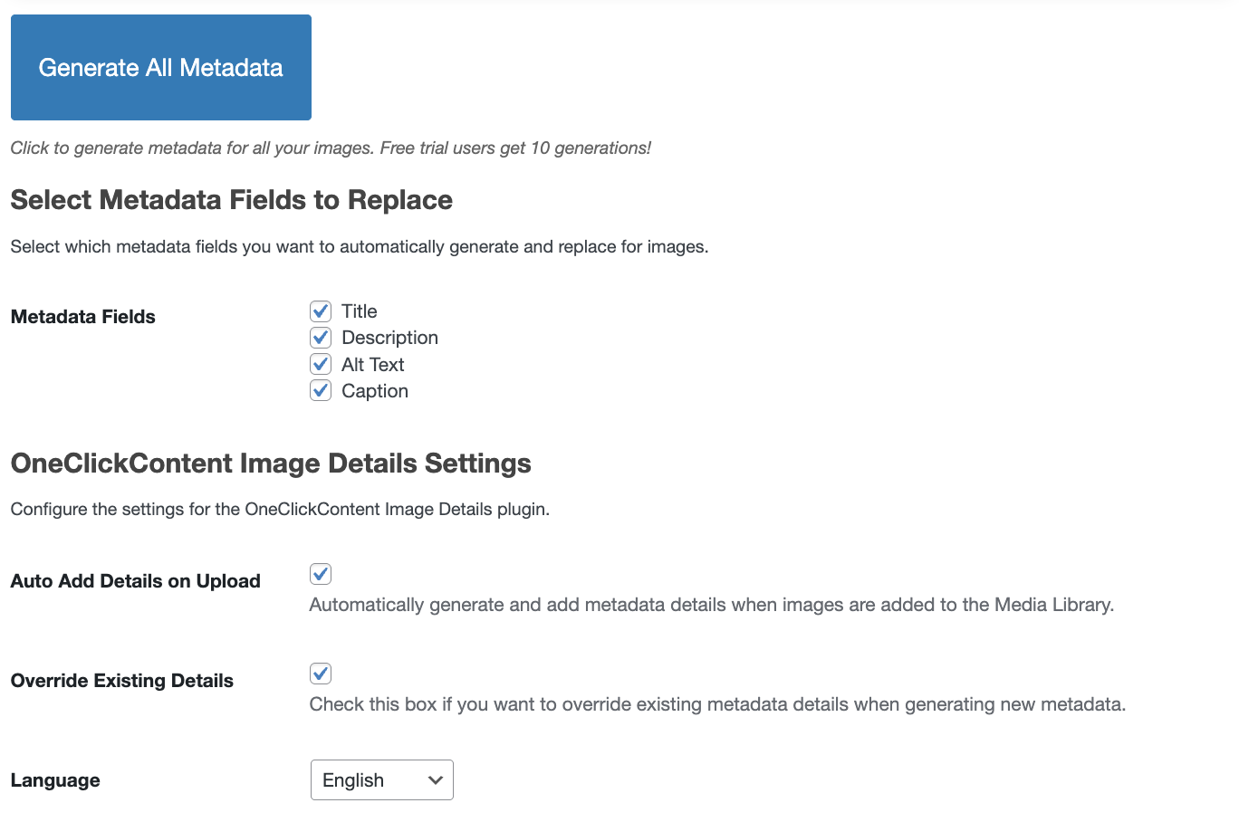The height and width of the screenshot is (822, 1239).
Task: Click the "Metadata Fields" row label
Action: point(83,317)
